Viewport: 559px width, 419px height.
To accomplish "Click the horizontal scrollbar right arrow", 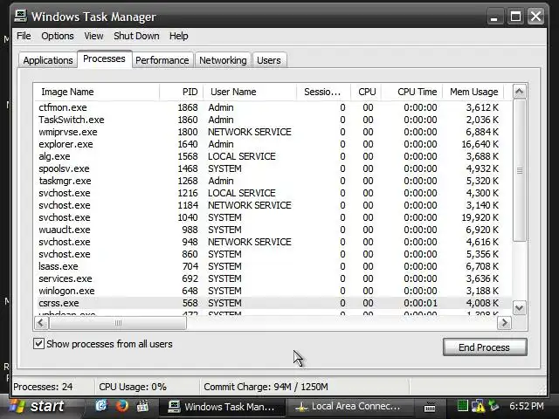I will pyautogui.click(x=504, y=323).
